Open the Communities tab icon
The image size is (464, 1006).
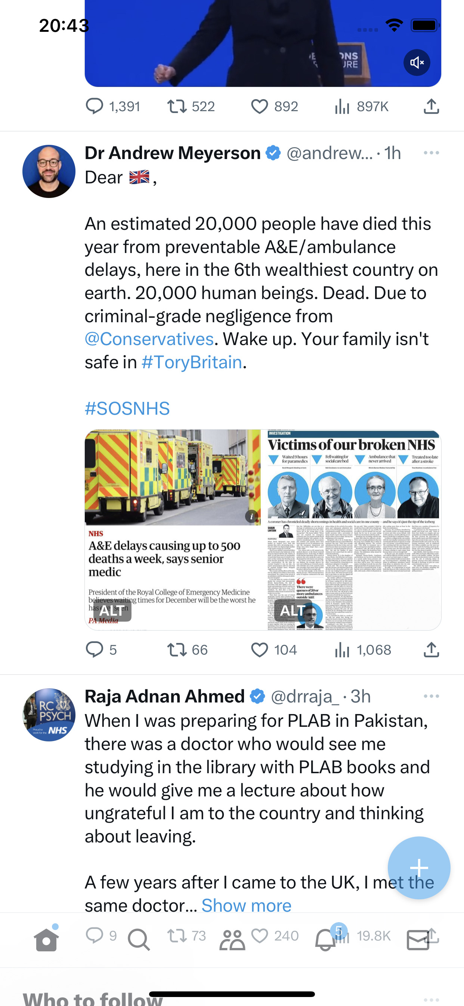232,939
